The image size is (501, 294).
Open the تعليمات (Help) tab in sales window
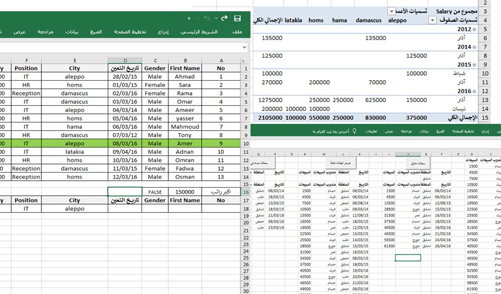coord(371,131)
